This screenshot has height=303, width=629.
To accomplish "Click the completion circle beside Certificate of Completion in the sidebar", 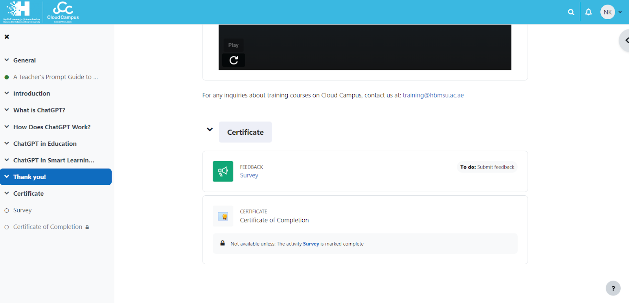I will pos(7,227).
